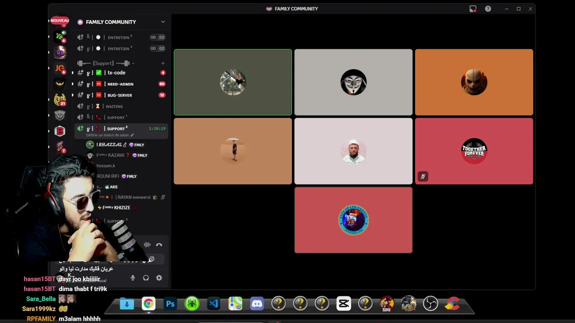This screenshot has width=575, height=323.
Task: Click the NOUVEAU unread indicator
Action: click(x=60, y=21)
